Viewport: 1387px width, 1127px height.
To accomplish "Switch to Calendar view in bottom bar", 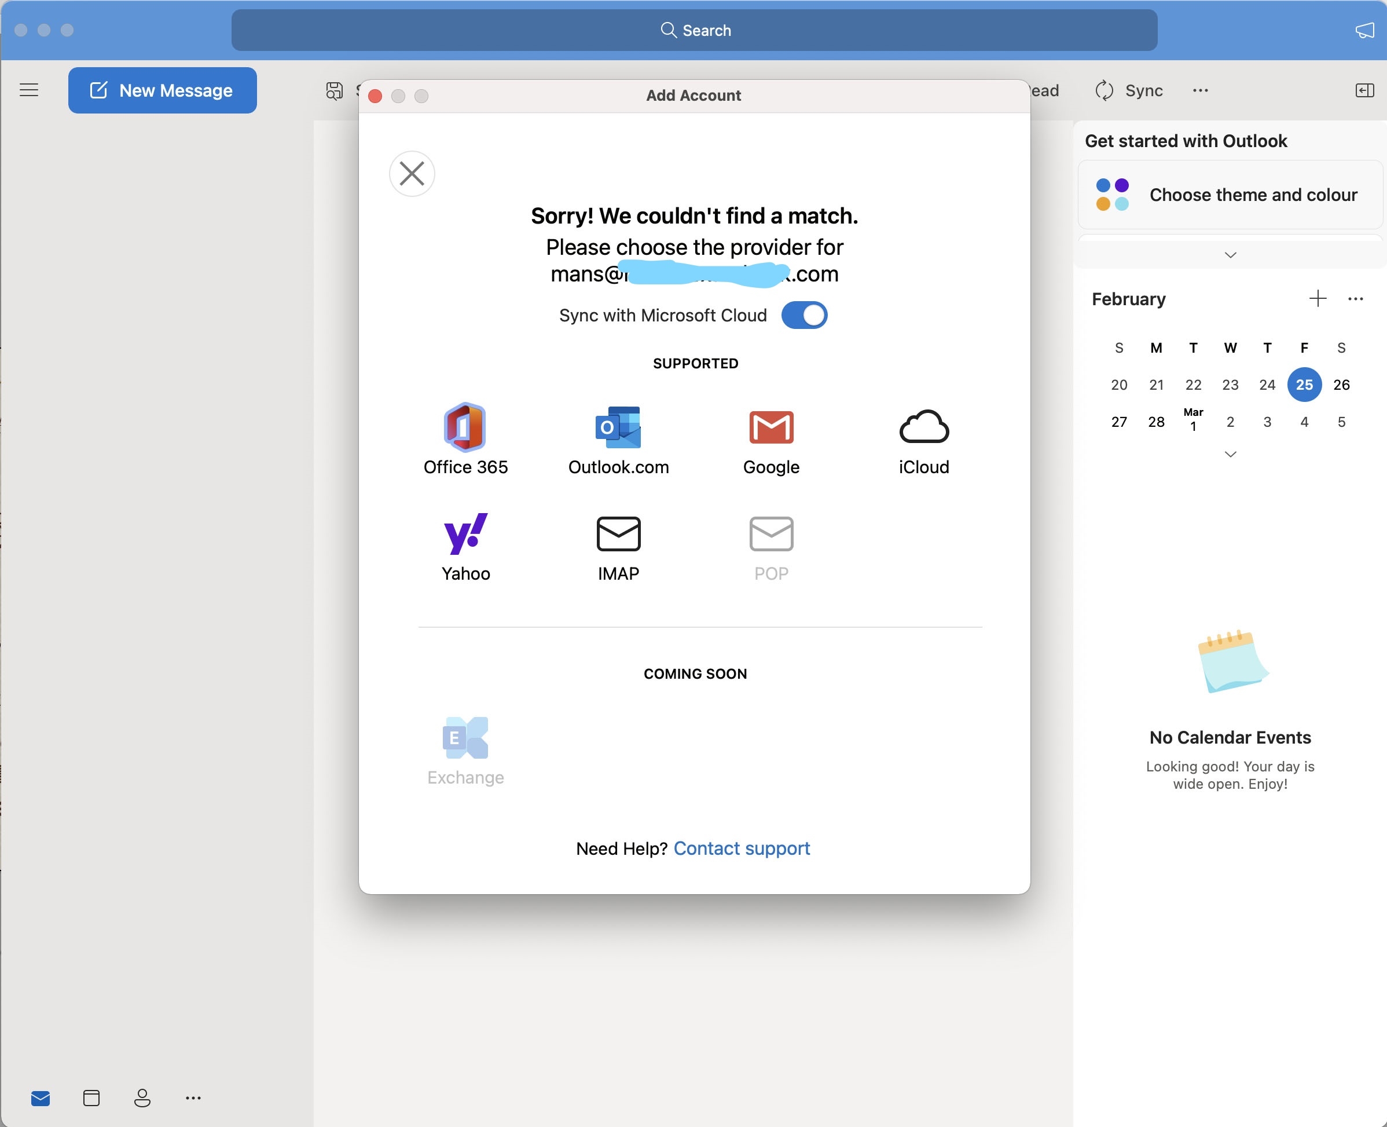I will (x=91, y=1098).
